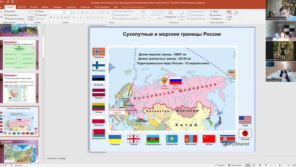Toggle bold formatting
This screenshot has width=296, height=167.
pos(51,18)
